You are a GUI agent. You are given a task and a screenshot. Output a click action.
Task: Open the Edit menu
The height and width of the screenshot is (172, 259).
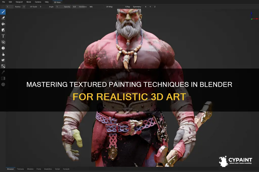pos(10,2)
